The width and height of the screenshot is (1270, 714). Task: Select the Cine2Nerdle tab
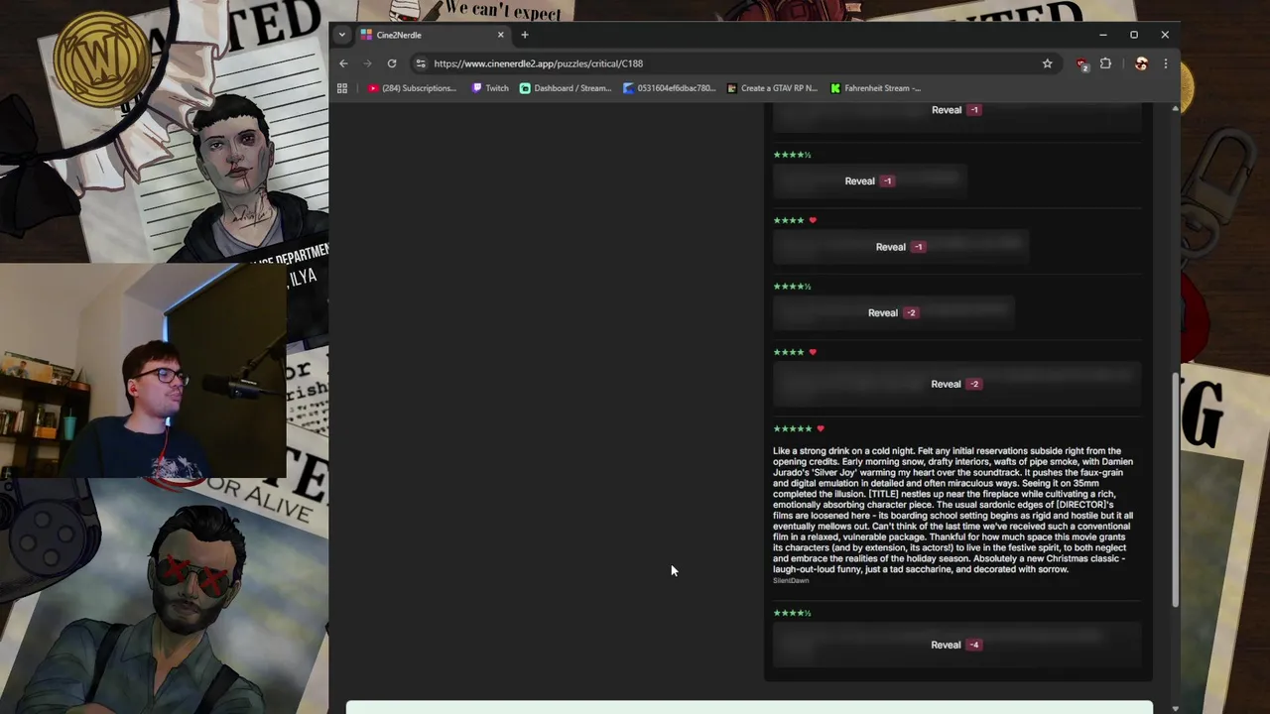(x=433, y=35)
